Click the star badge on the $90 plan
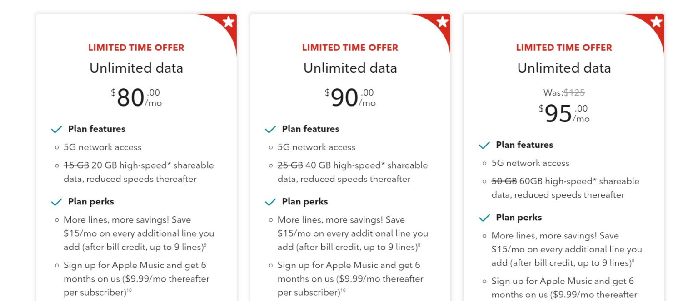 pos(443,22)
